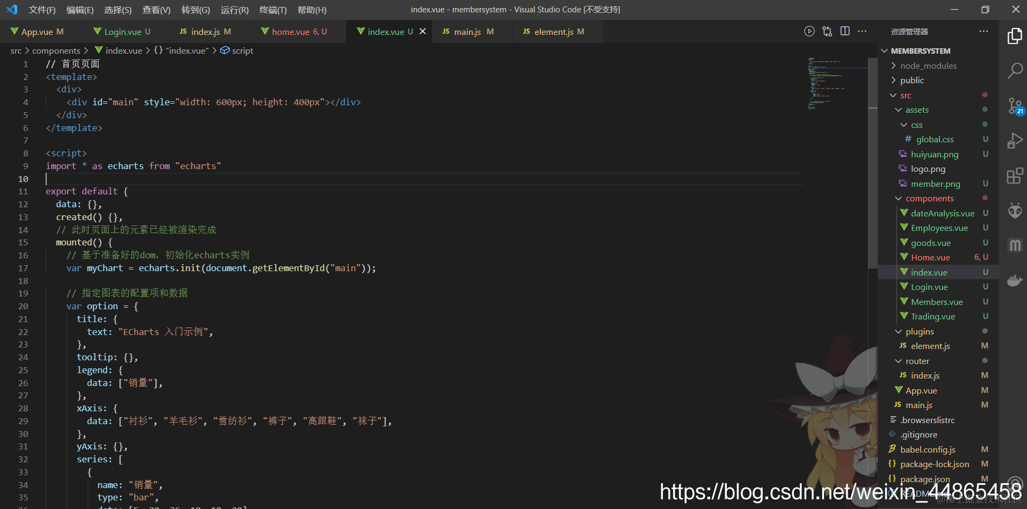Click the components breadcrumb segment

56,50
